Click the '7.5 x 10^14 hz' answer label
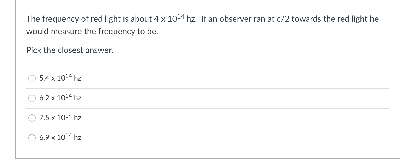Screen dimensions: 417x160 (60, 117)
